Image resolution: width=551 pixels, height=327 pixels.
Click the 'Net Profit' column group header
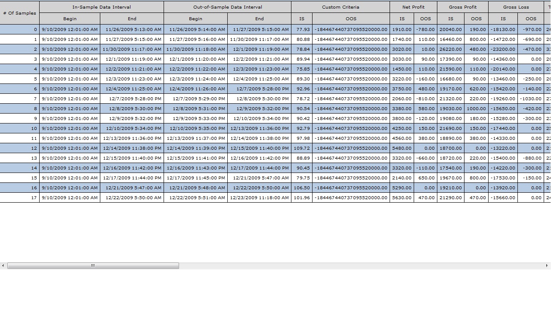click(x=413, y=7)
